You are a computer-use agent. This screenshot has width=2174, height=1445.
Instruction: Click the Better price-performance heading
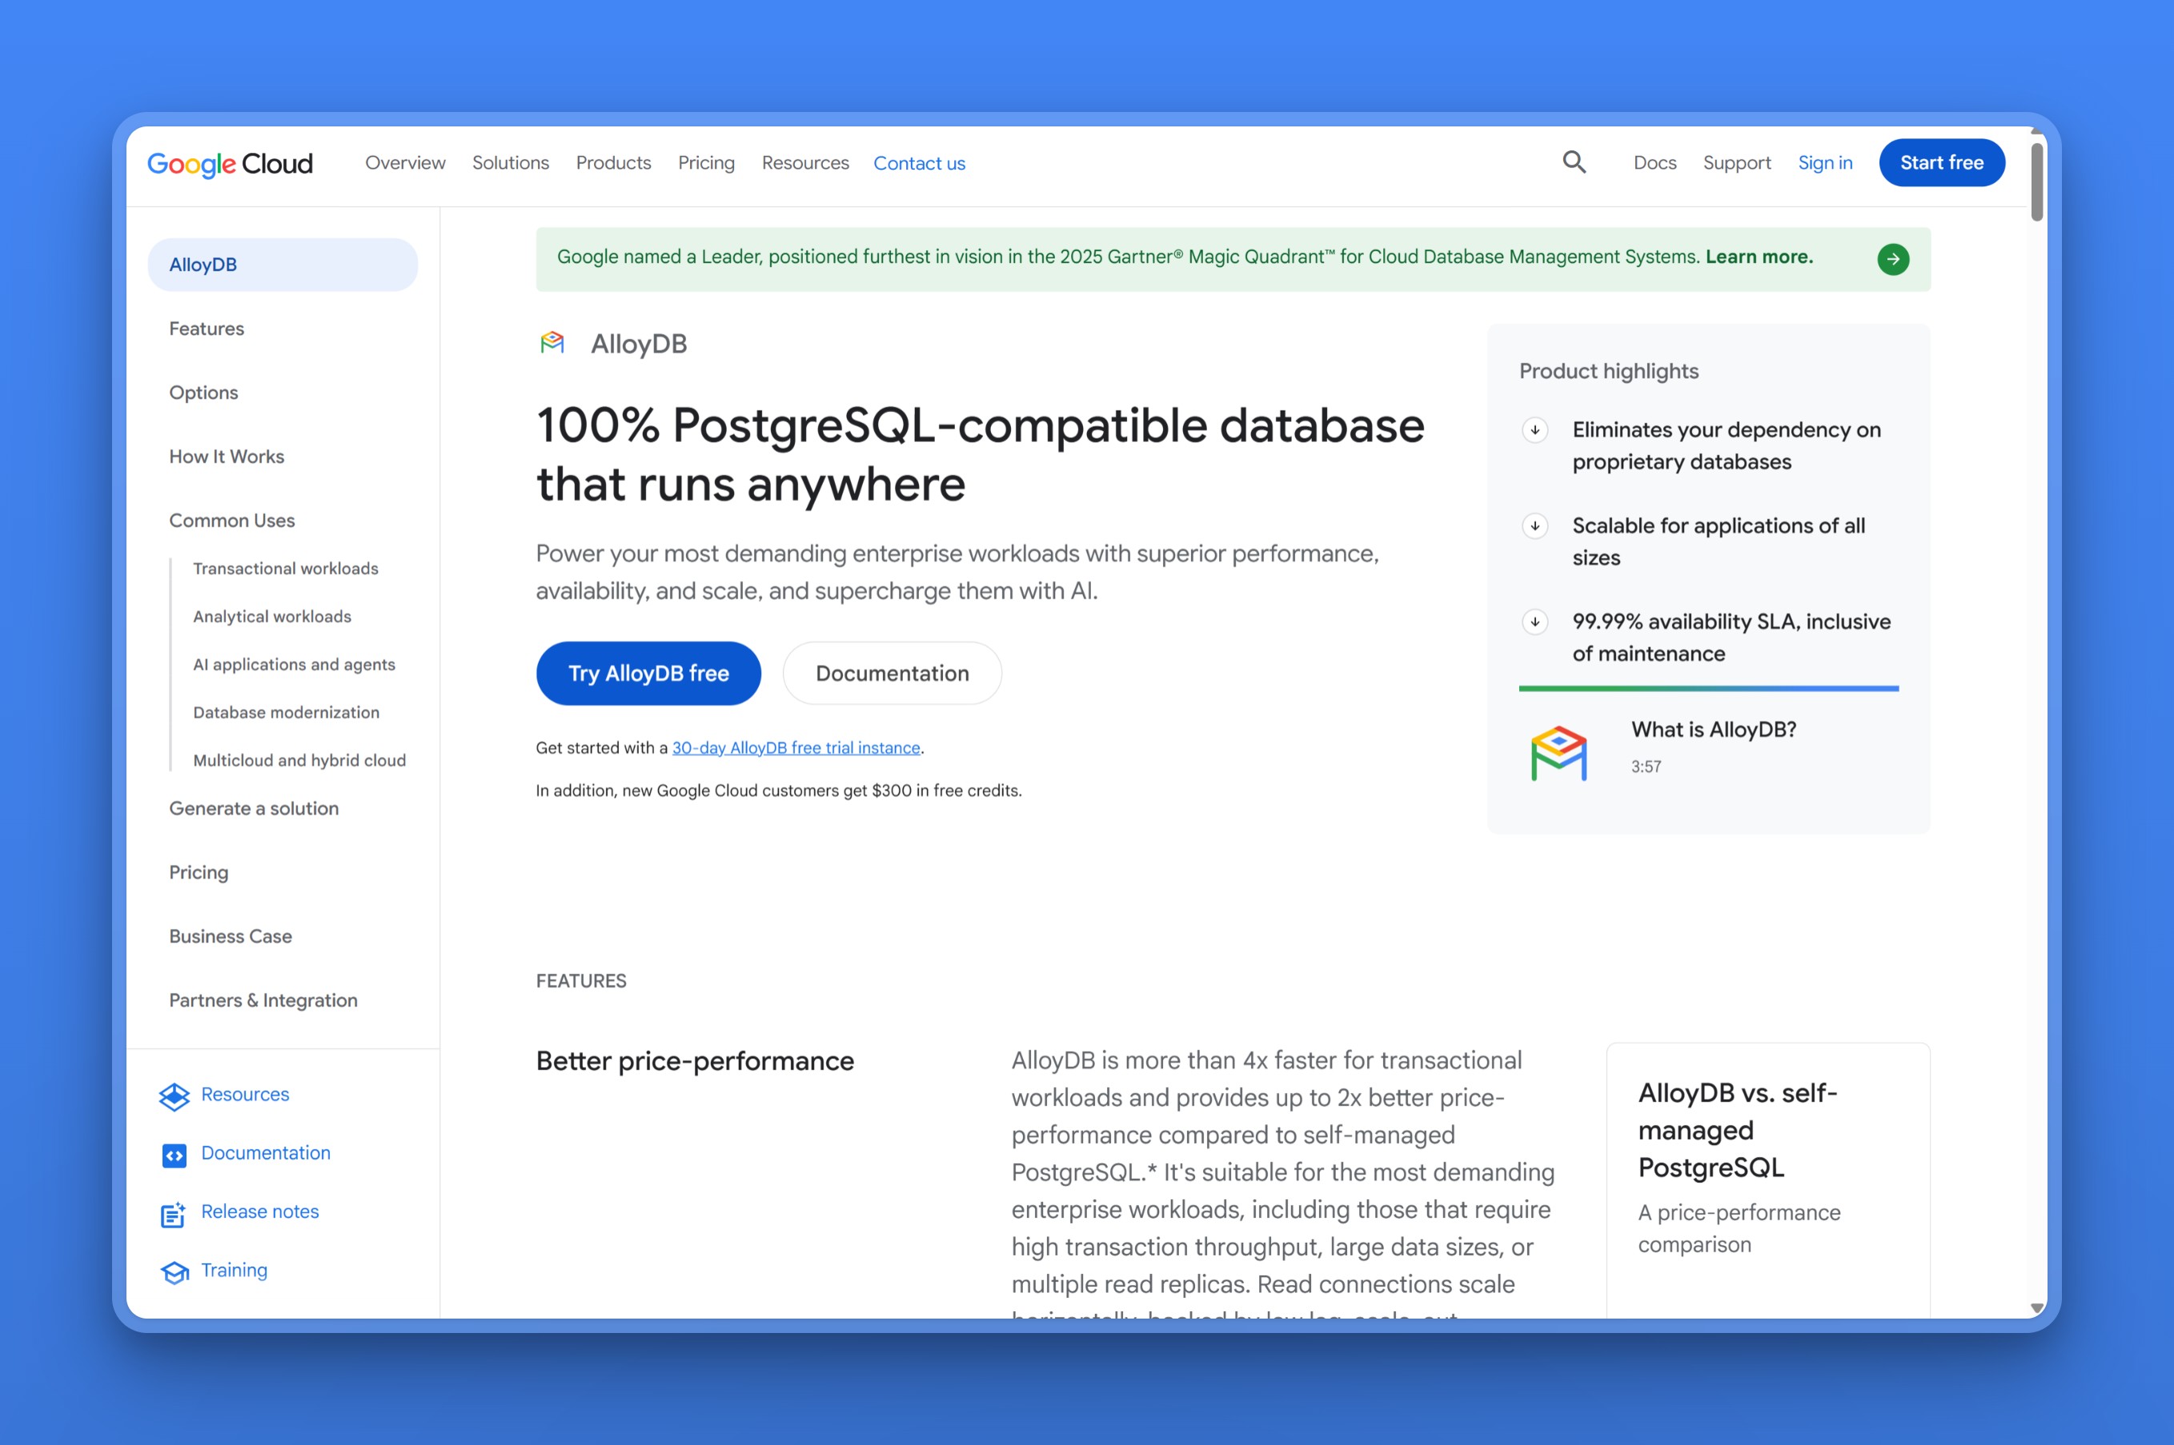coord(695,1061)
